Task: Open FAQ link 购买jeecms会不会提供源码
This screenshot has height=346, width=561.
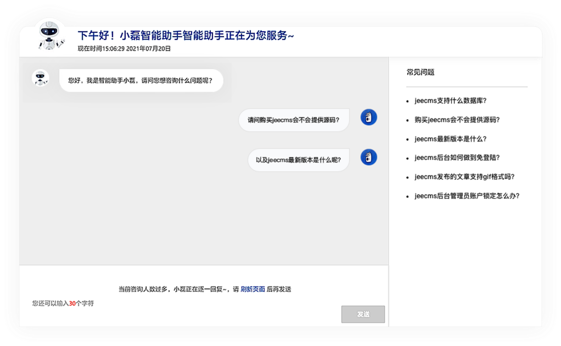Action: click(x=457, y=120)
